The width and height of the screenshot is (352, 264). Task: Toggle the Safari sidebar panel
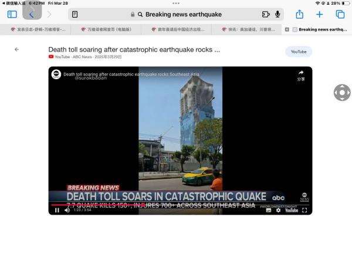(12, 14)
